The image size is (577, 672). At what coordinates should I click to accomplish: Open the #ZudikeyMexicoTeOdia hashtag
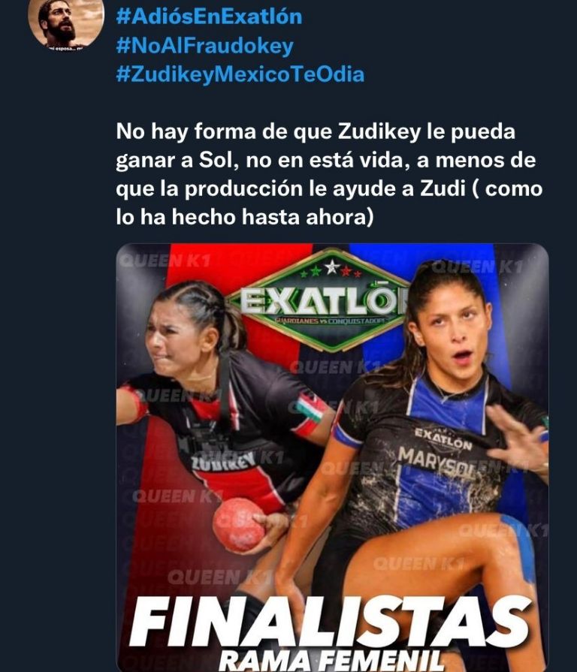(240, 74)
